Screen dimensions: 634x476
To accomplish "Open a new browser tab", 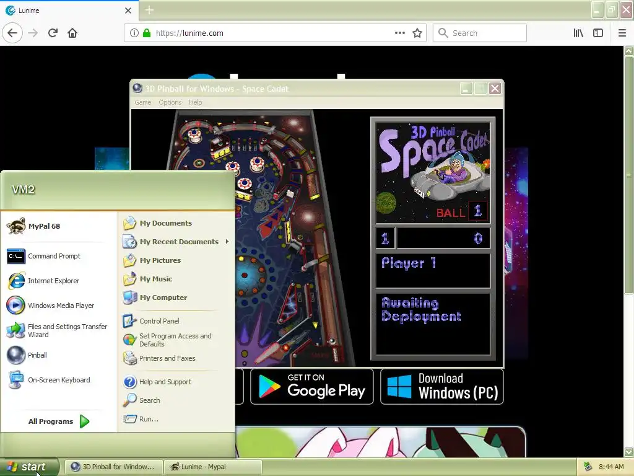I will tap(149, 10).
